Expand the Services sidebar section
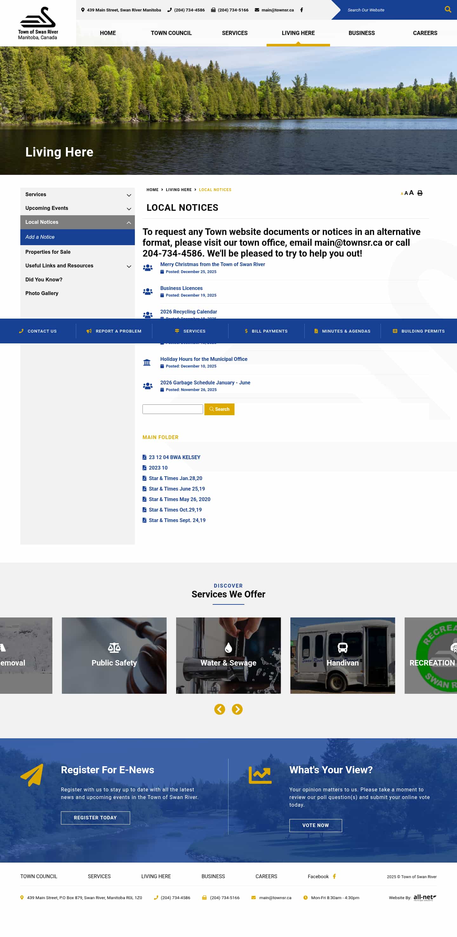 click(x=129, y=195)
